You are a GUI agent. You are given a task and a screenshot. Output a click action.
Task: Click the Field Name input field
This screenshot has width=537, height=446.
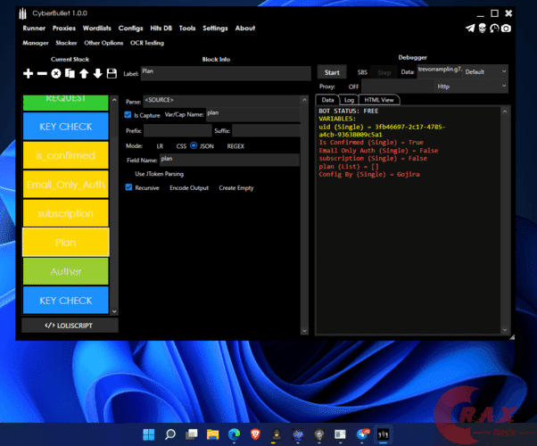pos(228,159)
